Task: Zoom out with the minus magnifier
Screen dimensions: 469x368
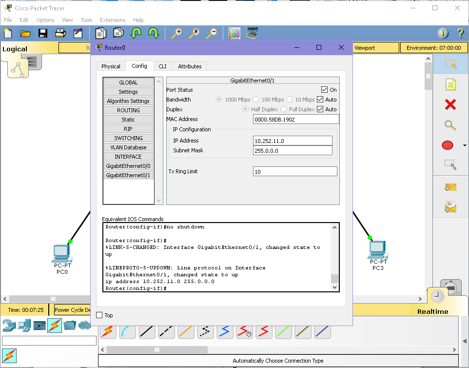Action: pos(212,33)
